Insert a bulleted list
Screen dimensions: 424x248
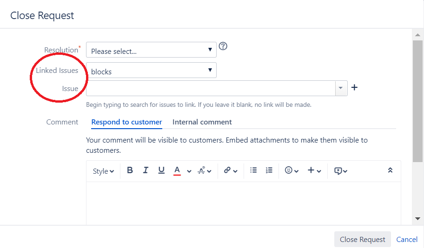tap(253, 170)
